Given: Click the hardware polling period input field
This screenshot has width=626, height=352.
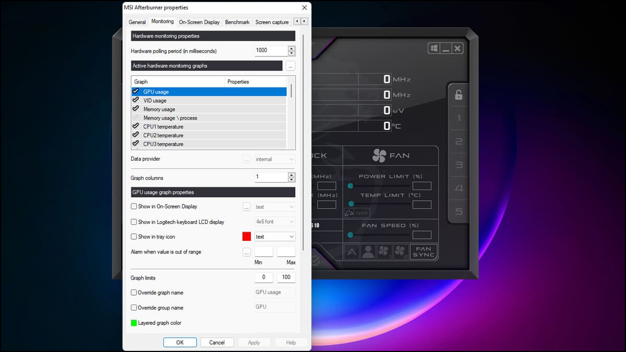Looking at the screenshot, I should coord(271,51).
